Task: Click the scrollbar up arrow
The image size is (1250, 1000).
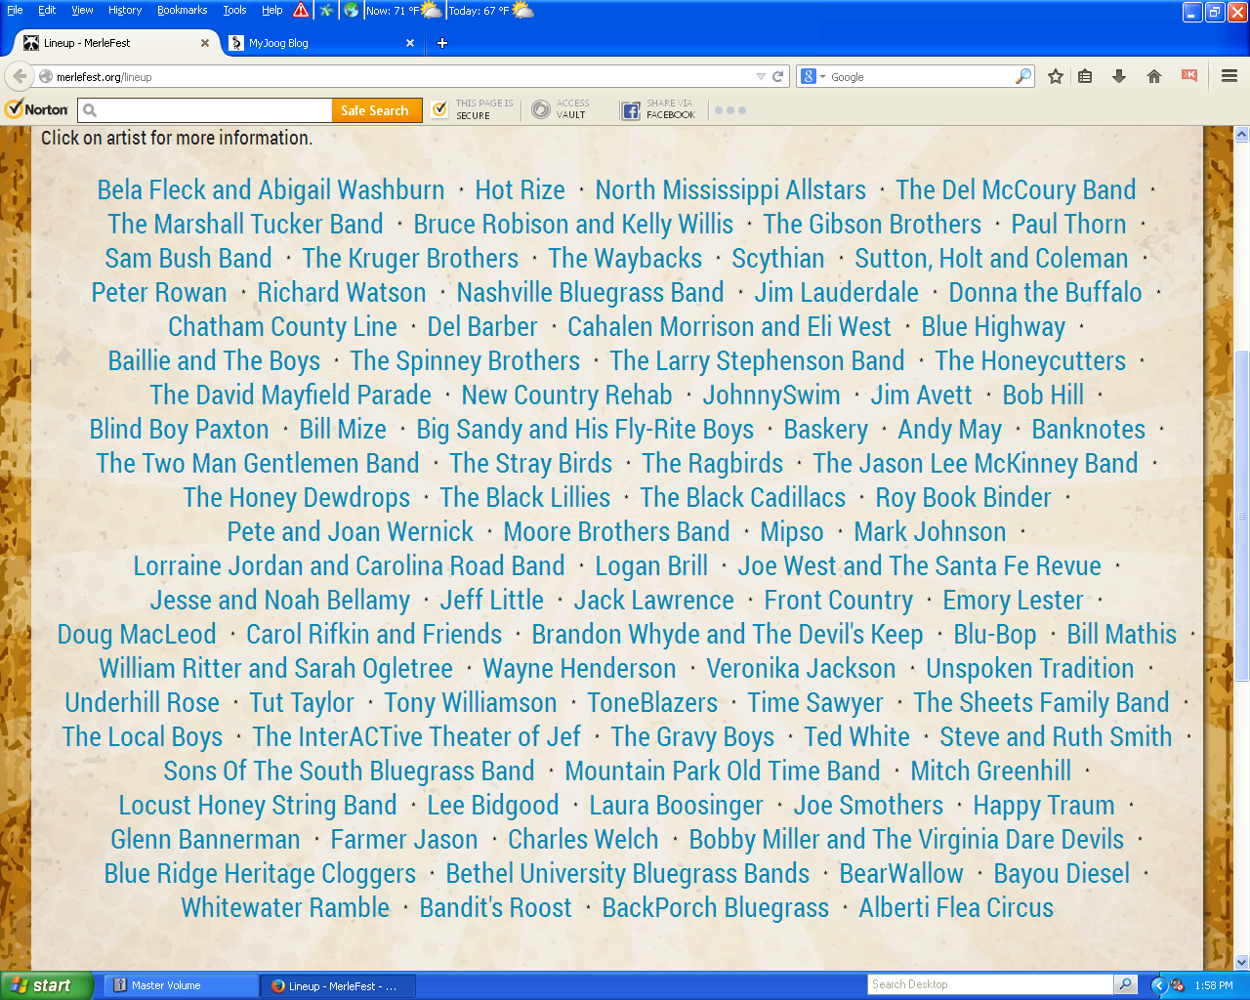Action: coord(1242,134)
